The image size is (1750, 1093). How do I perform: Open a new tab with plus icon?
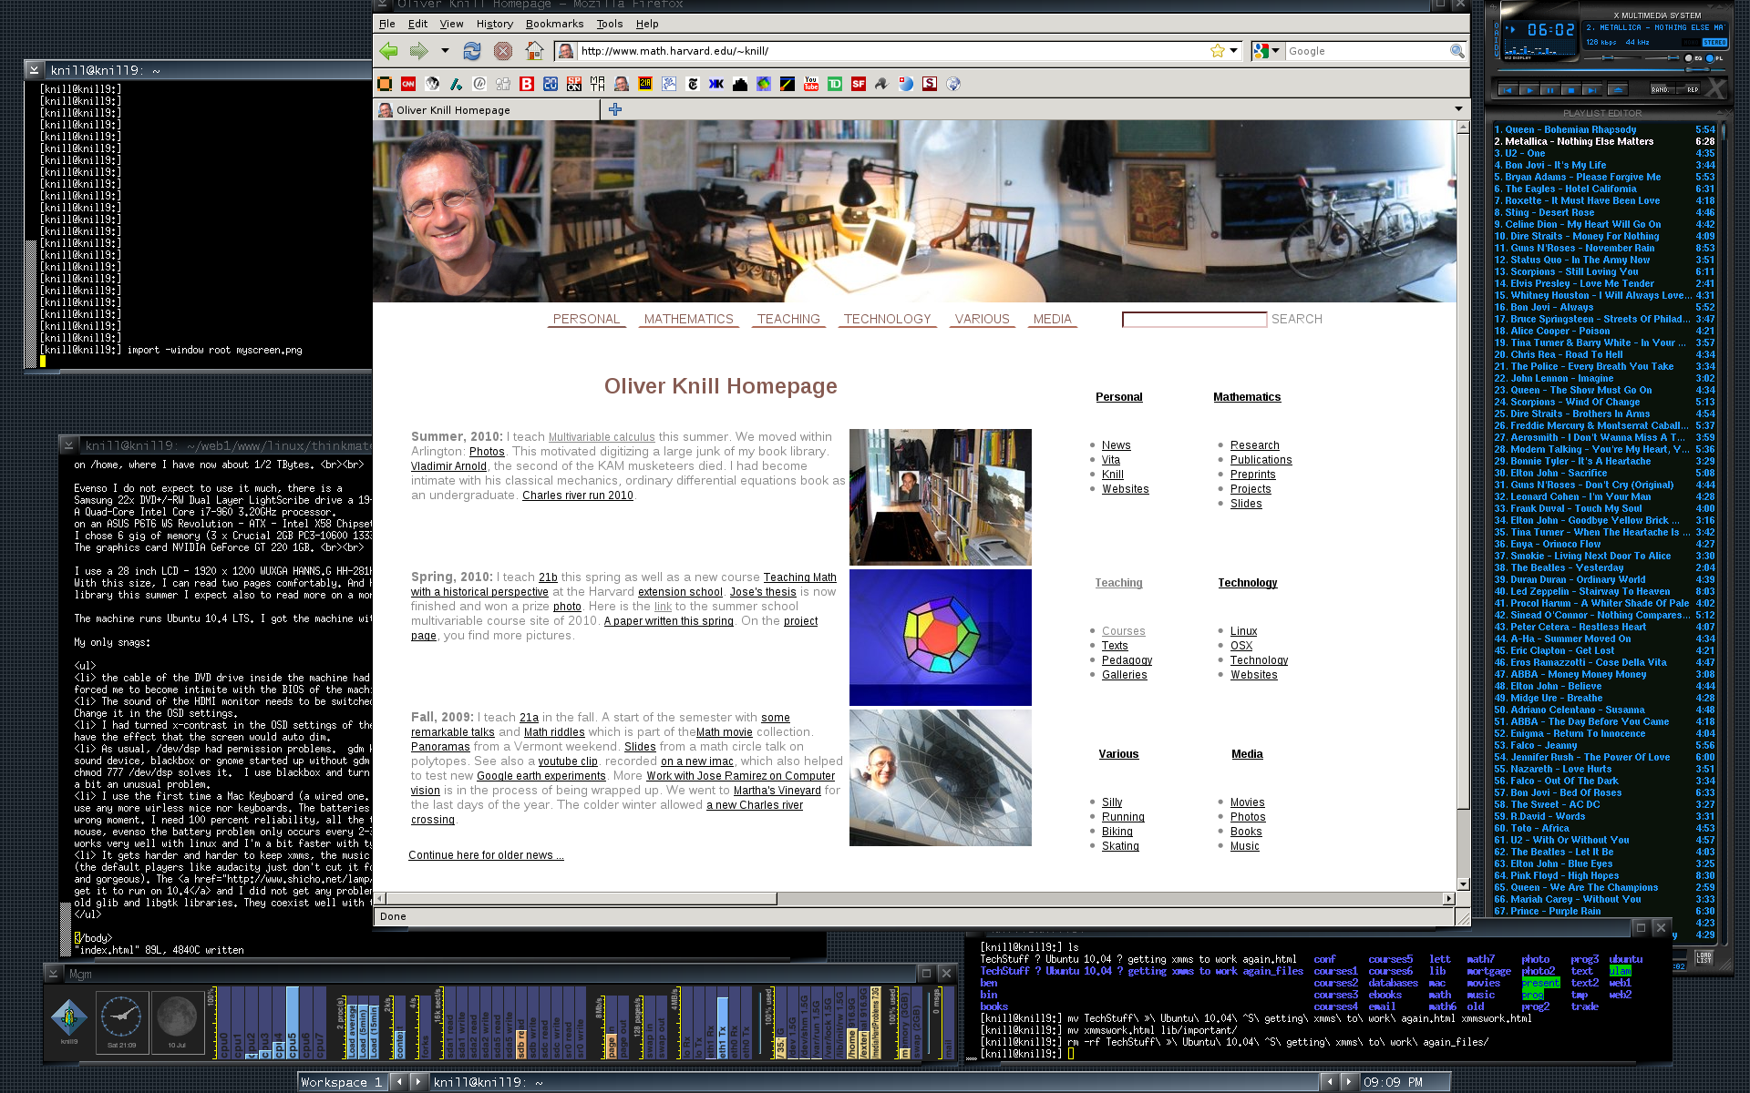615,109
